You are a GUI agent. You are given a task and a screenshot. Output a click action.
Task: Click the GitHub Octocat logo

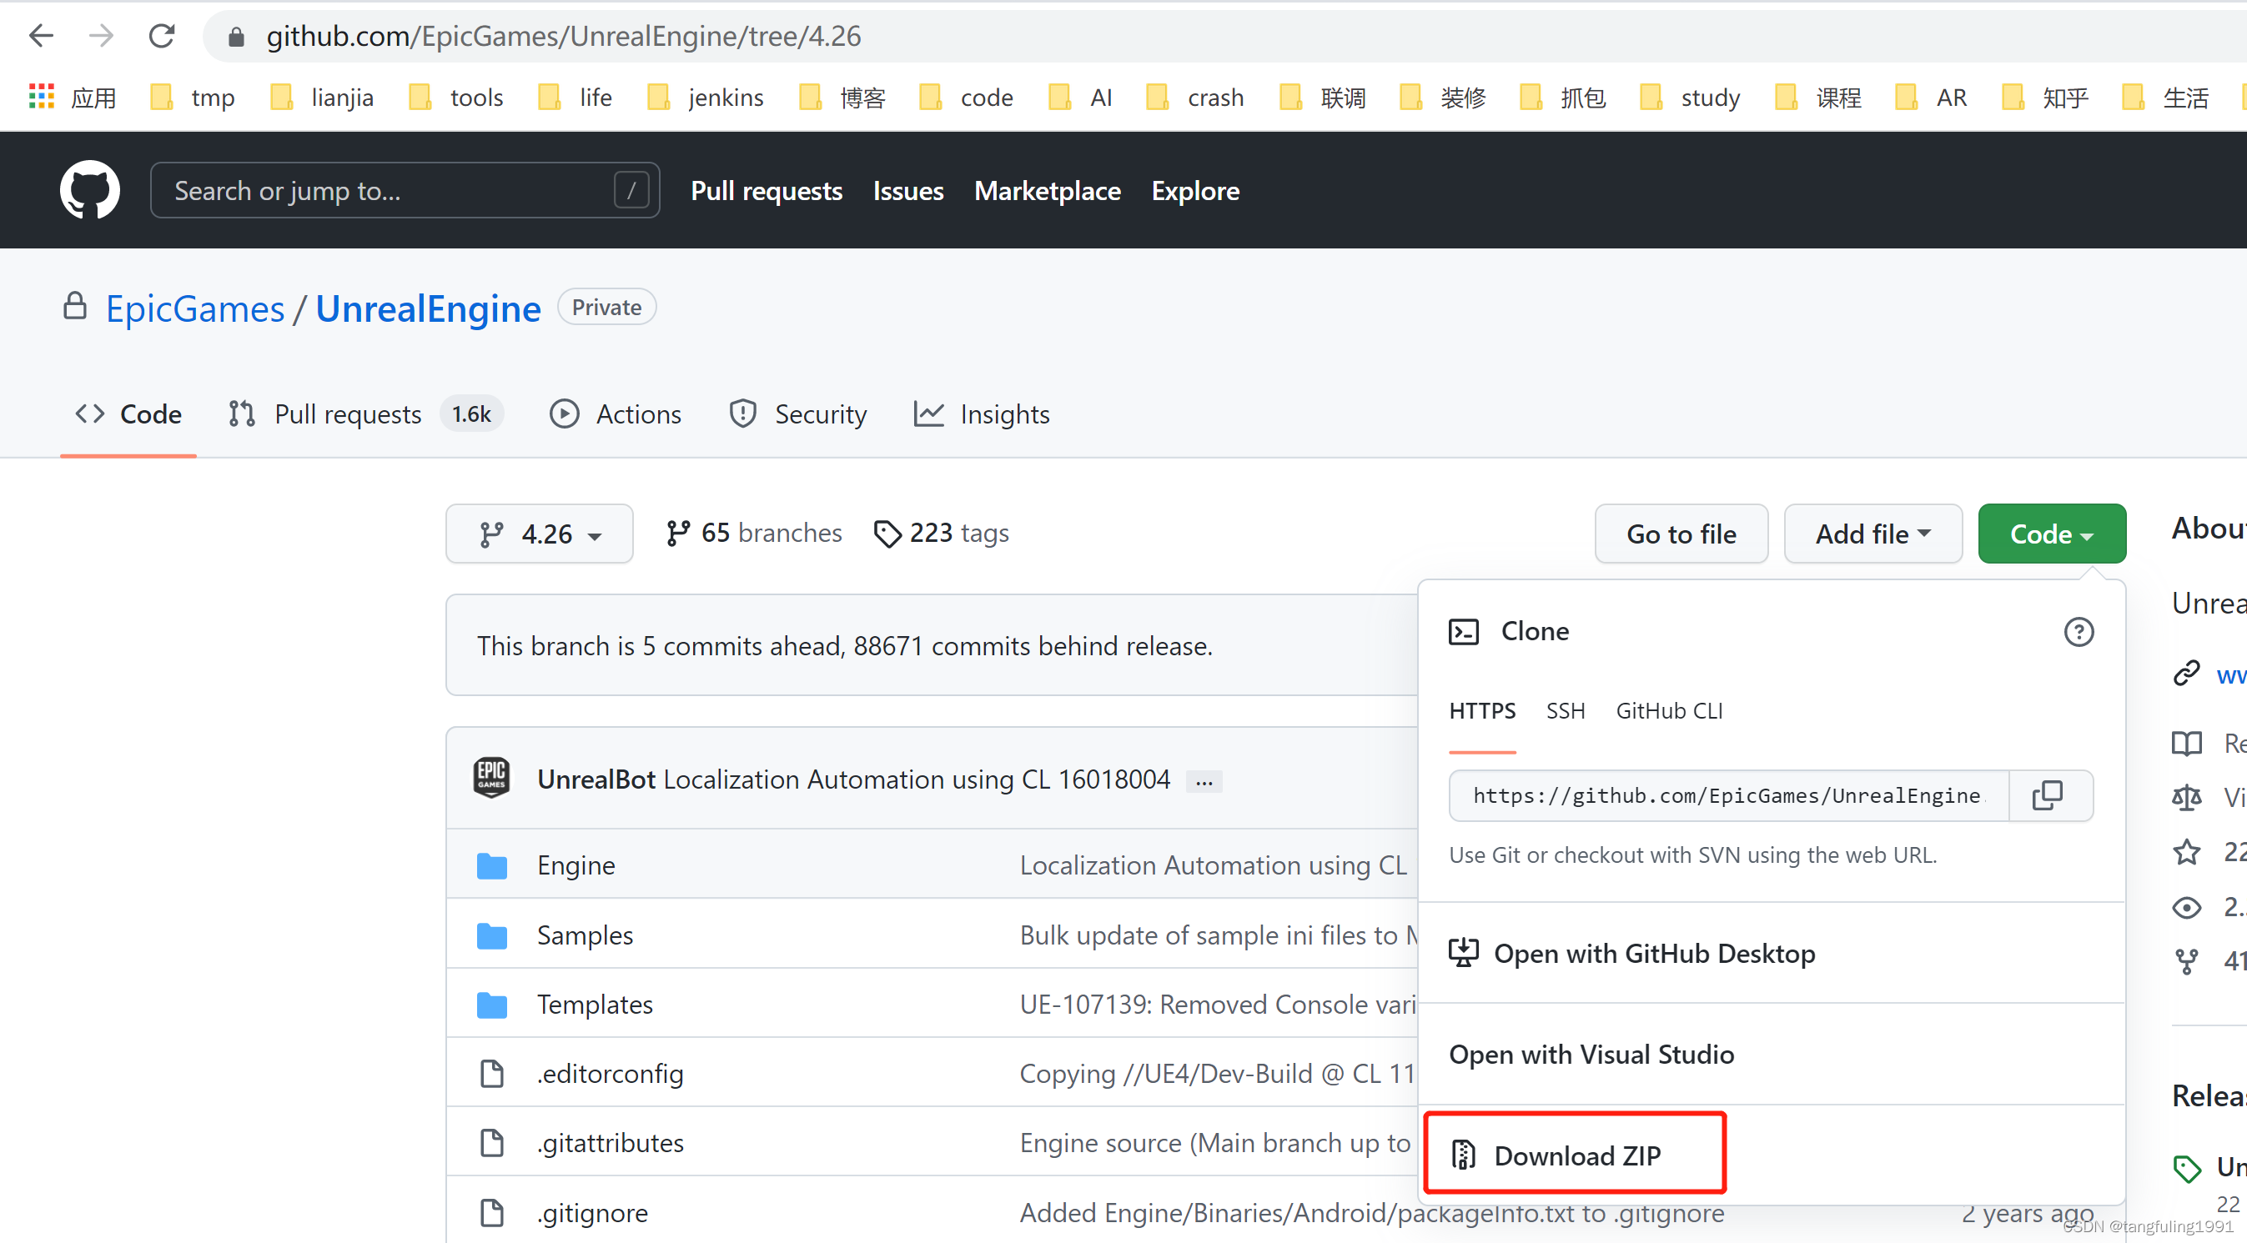pyautogui.click(x=90, y=190)
